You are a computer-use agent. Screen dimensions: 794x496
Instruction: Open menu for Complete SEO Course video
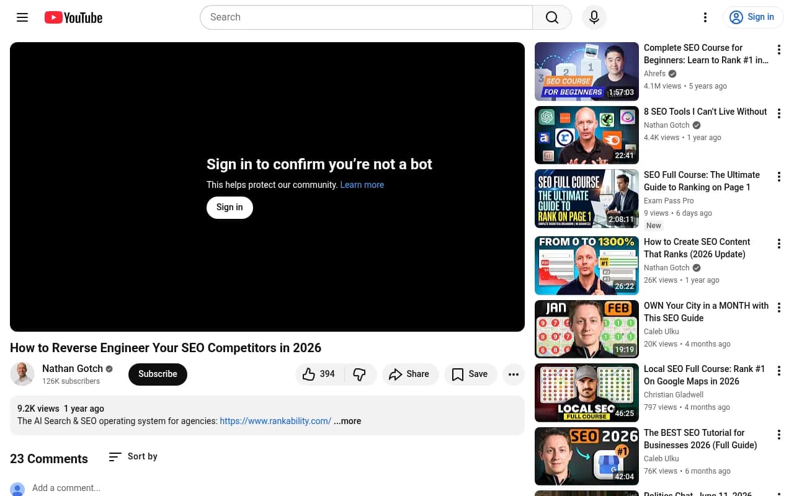(779, 50)
